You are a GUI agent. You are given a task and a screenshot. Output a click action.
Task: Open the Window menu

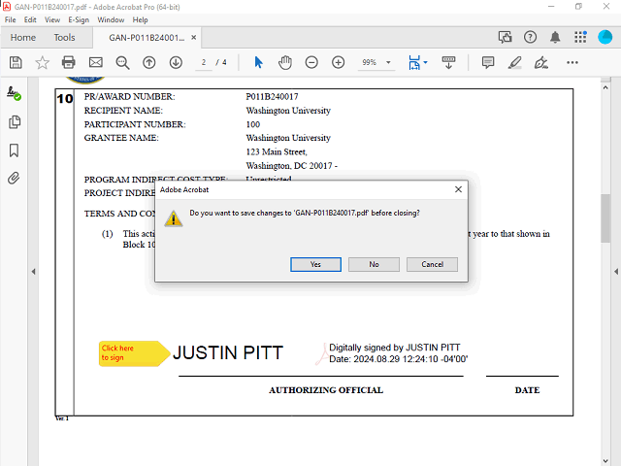tap(111, 19)
